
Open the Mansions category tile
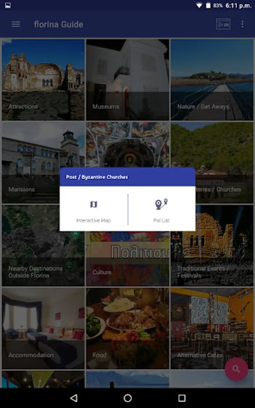coord(31,163)
